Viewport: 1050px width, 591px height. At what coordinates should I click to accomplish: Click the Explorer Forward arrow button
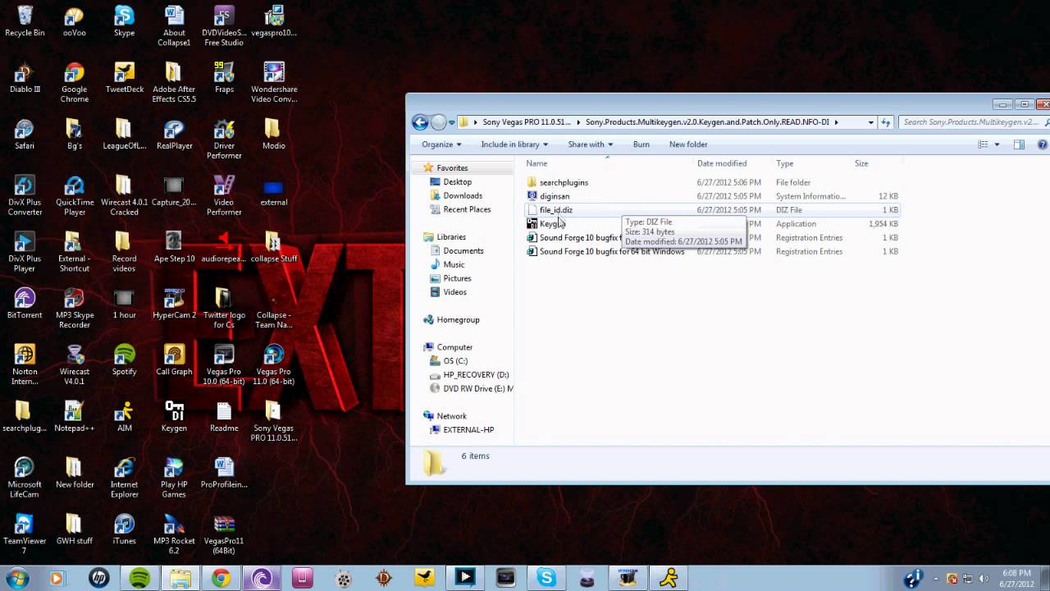pos(439,122)
